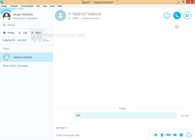
Task: Go to Home
Action: click(8, 33)
